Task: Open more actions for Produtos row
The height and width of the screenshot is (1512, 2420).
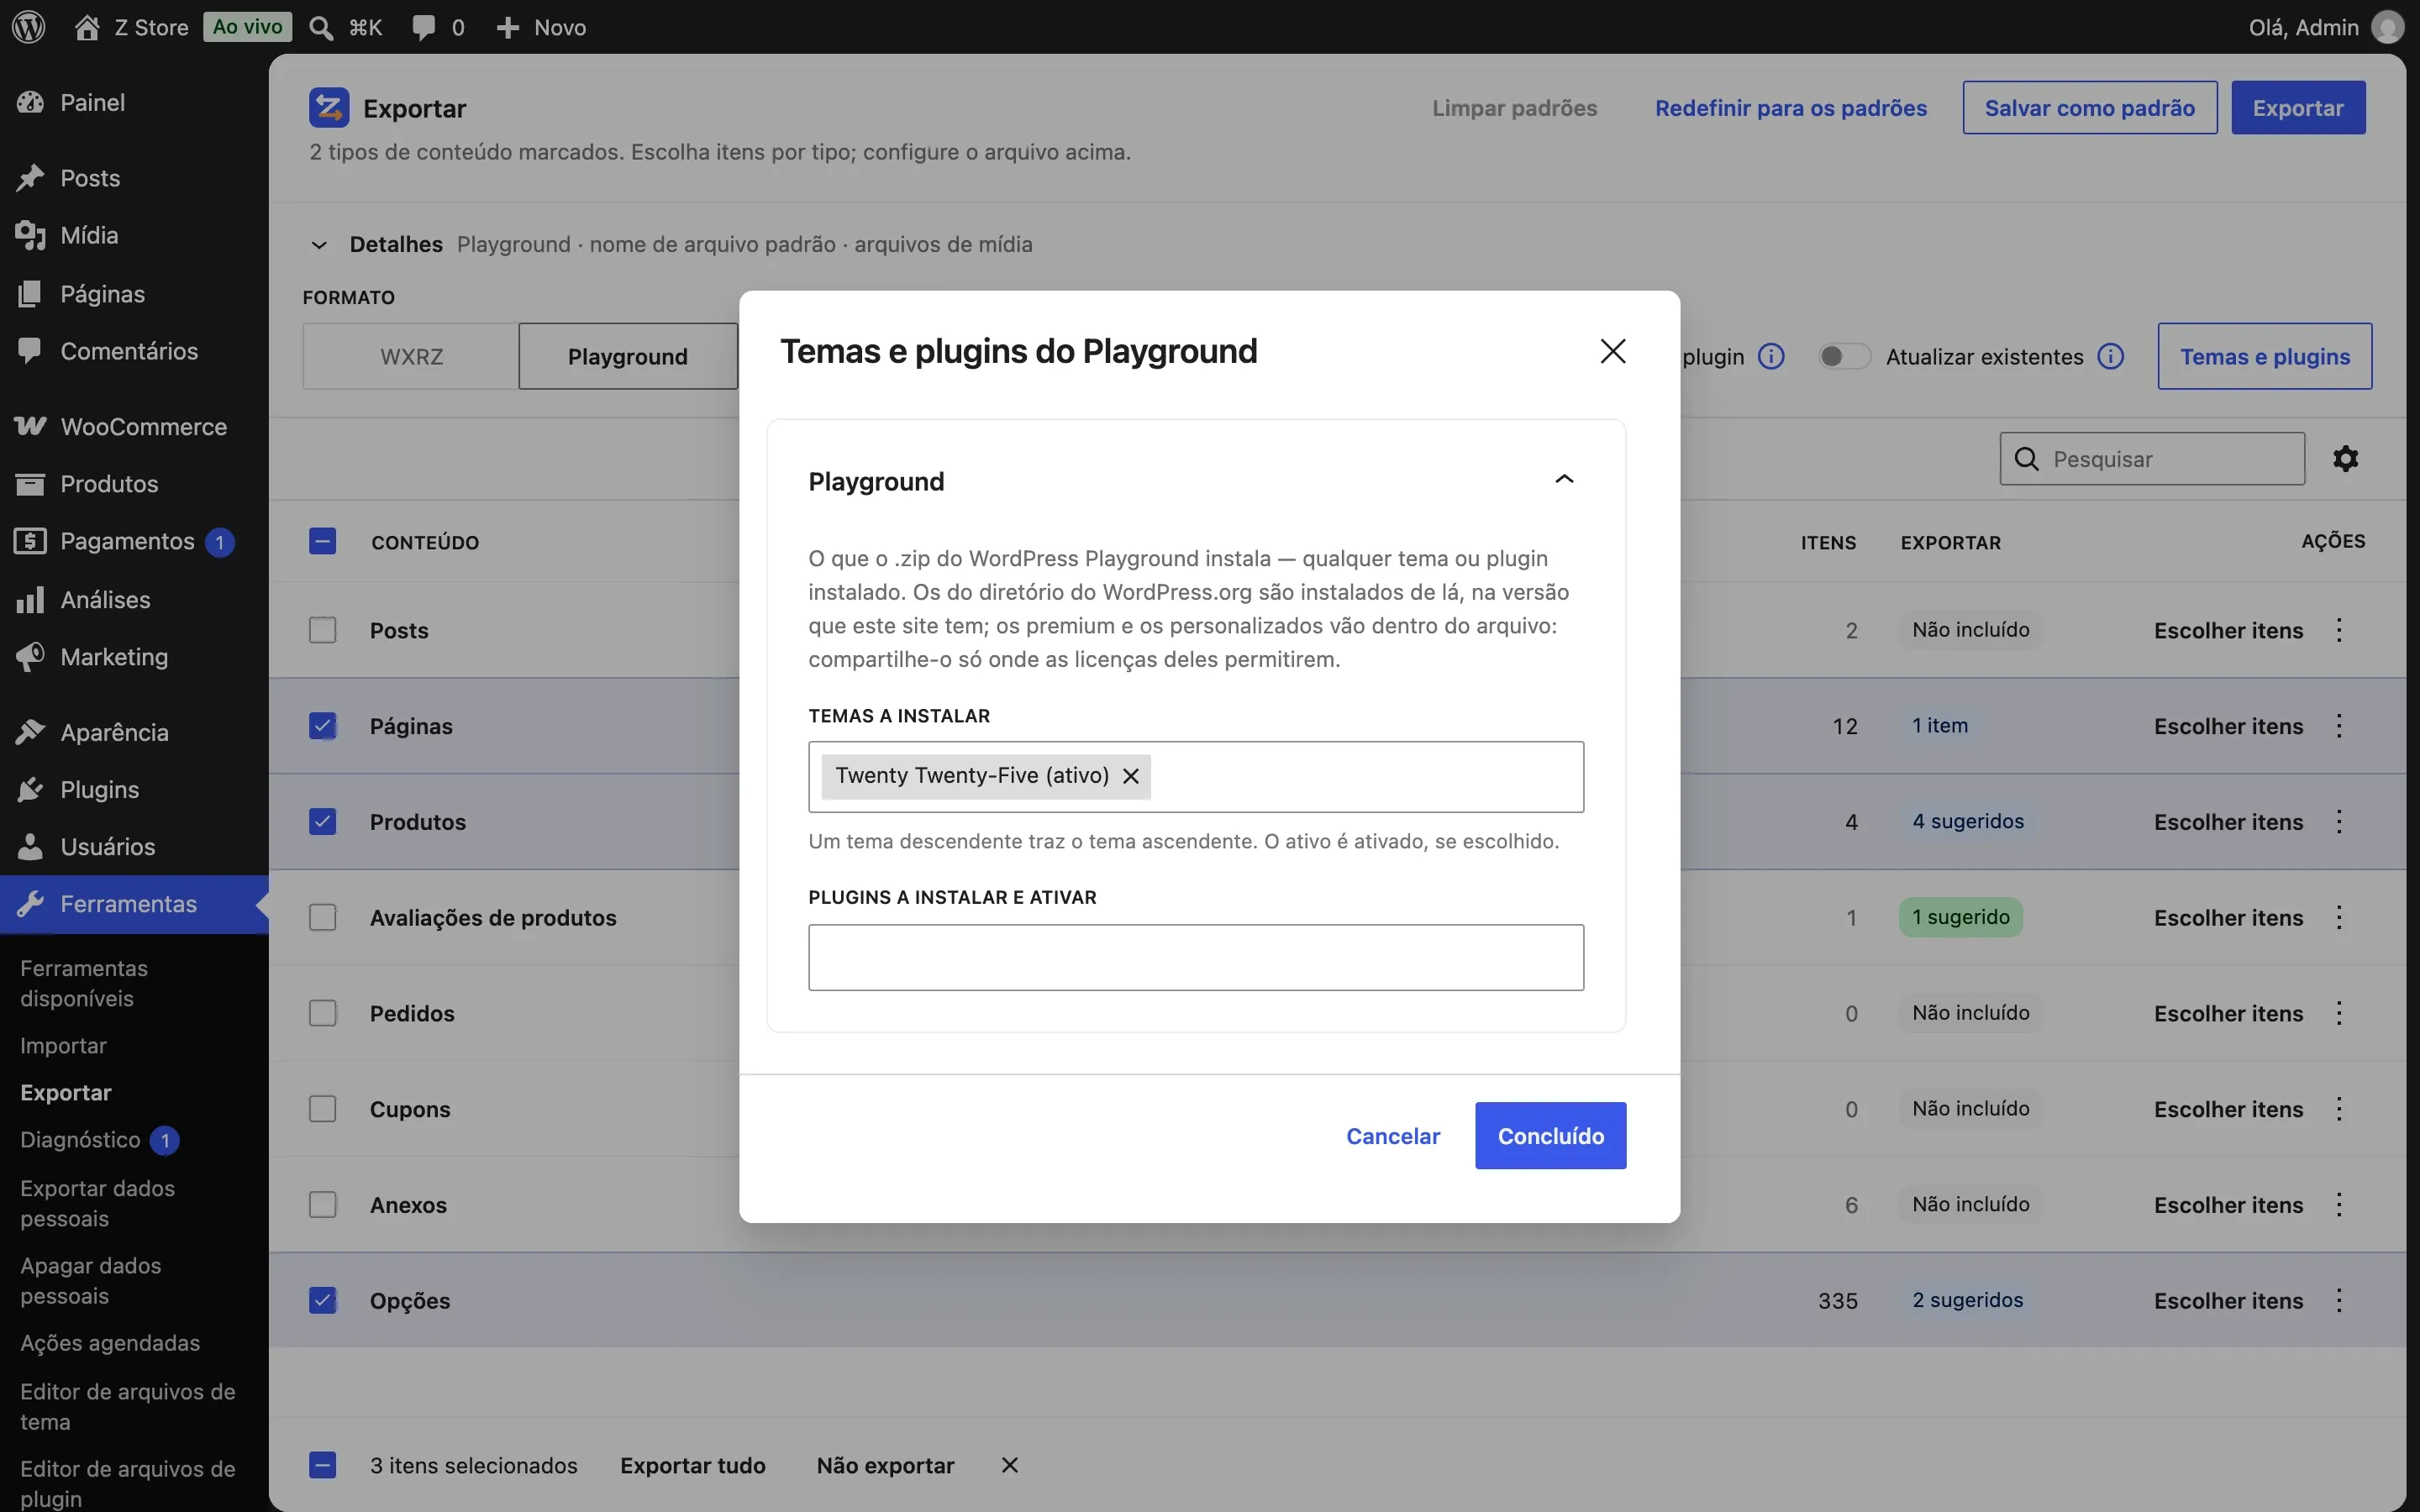Action: tap(2339, 822)
